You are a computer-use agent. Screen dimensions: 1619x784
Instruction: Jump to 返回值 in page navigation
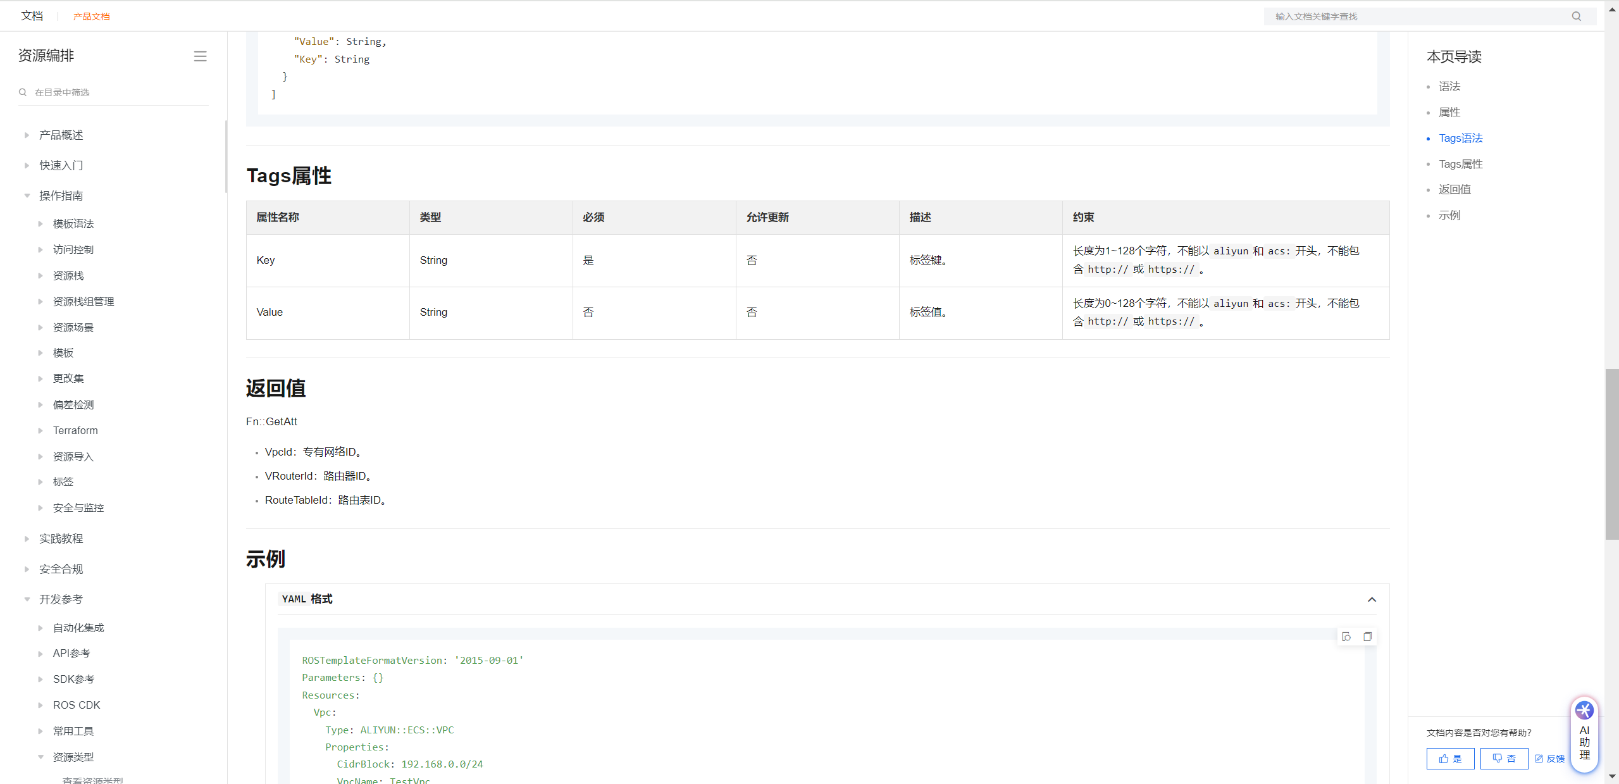[1455, 189]
